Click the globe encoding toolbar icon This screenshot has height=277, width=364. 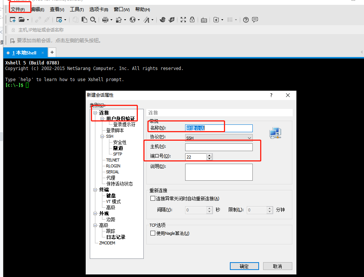pos(133,20)
